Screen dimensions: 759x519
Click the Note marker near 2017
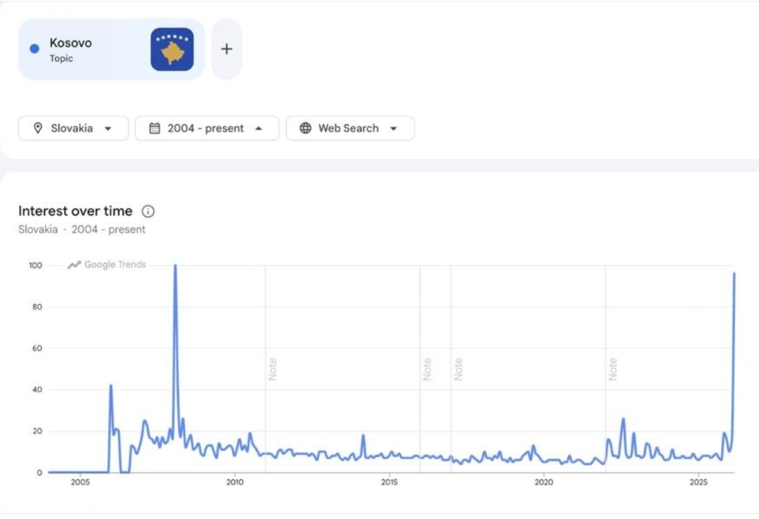458,369
